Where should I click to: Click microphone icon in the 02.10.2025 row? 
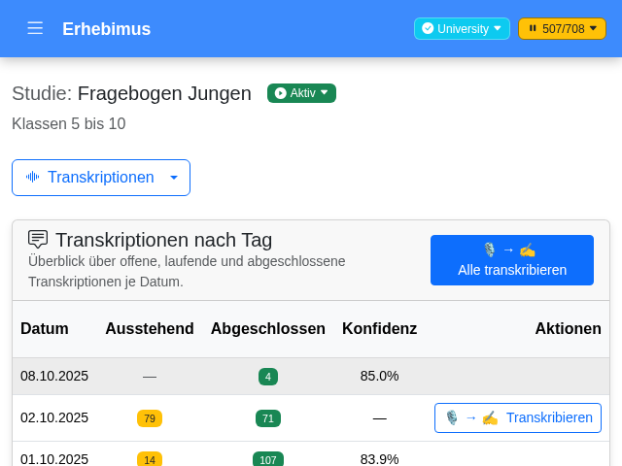click(x=451, y=417)
